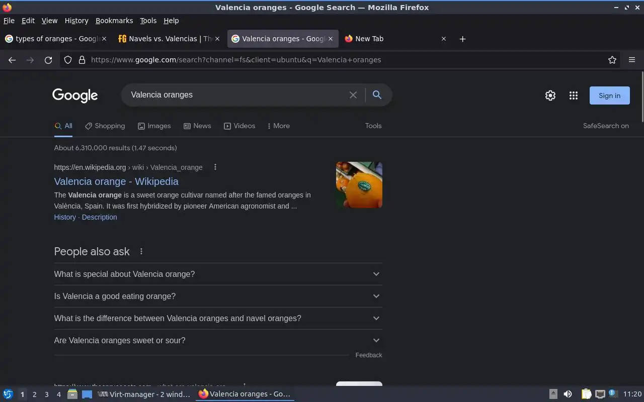Screen dimensions: 644x402
Task: Open the Help menu
Action: click(x=171, y=21)
